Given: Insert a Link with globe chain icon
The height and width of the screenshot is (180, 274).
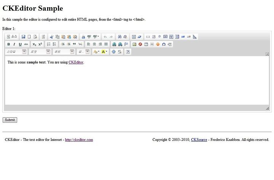Looking at the screenshot, I should tap(114, 44).
